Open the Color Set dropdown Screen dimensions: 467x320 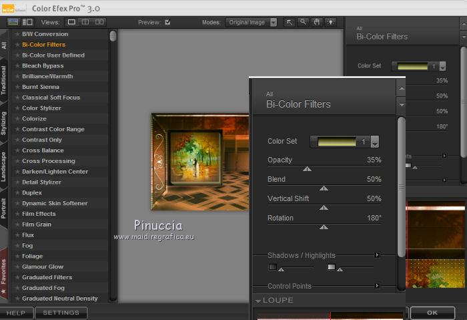coord(375,142)
